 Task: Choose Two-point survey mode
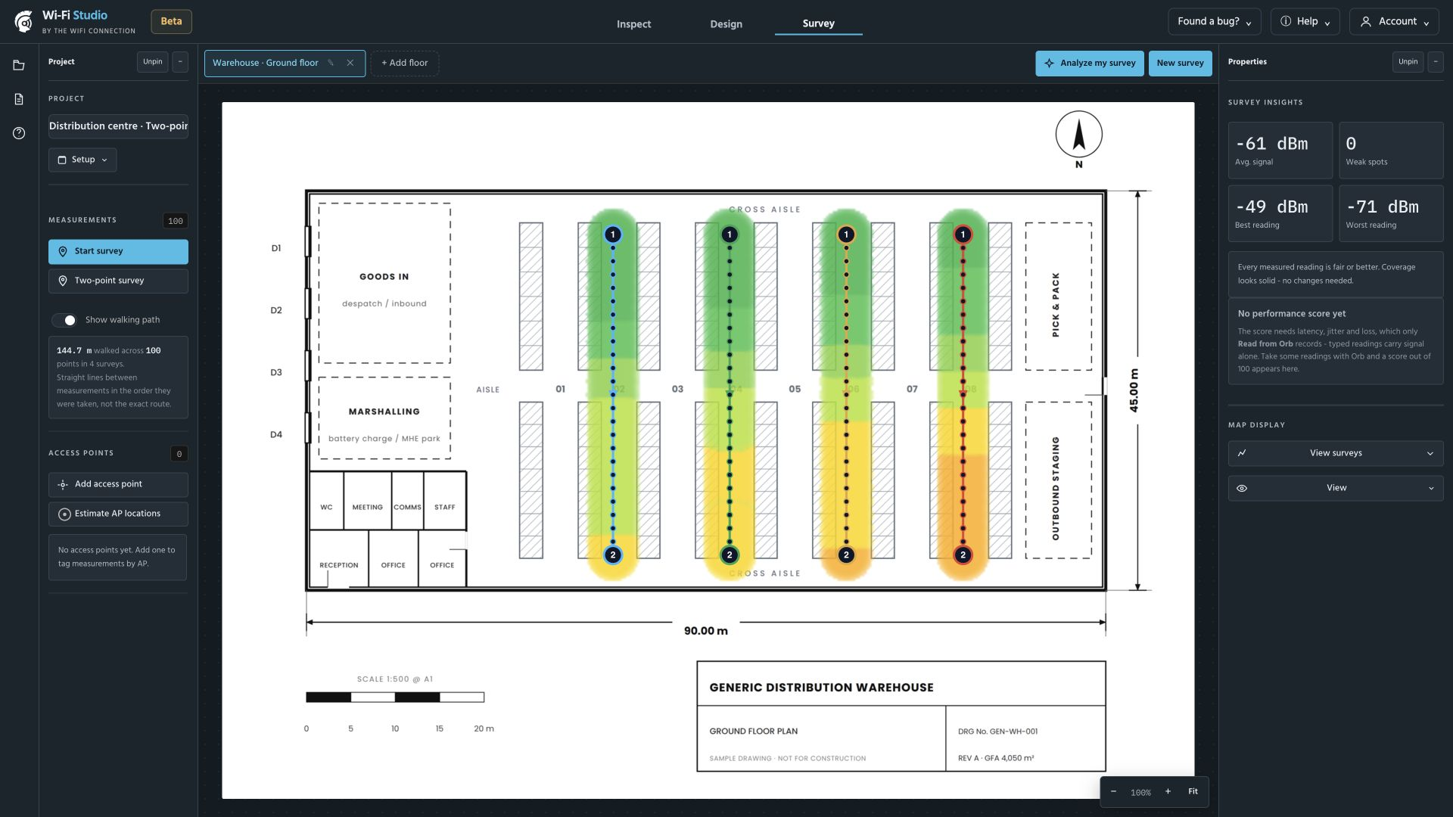(118, 281)
